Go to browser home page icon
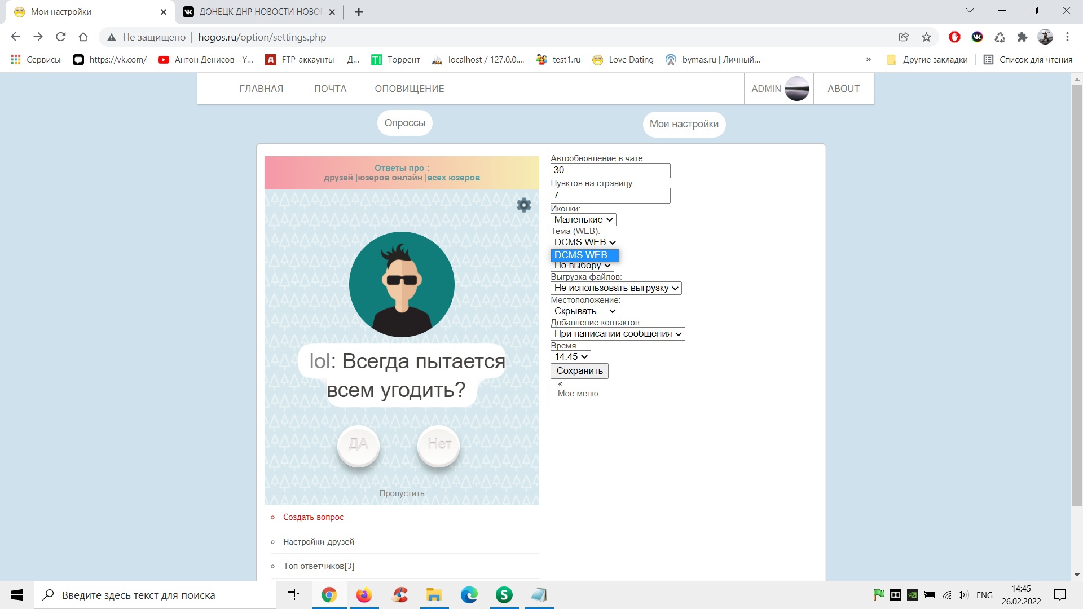 [x=83, y=37]
